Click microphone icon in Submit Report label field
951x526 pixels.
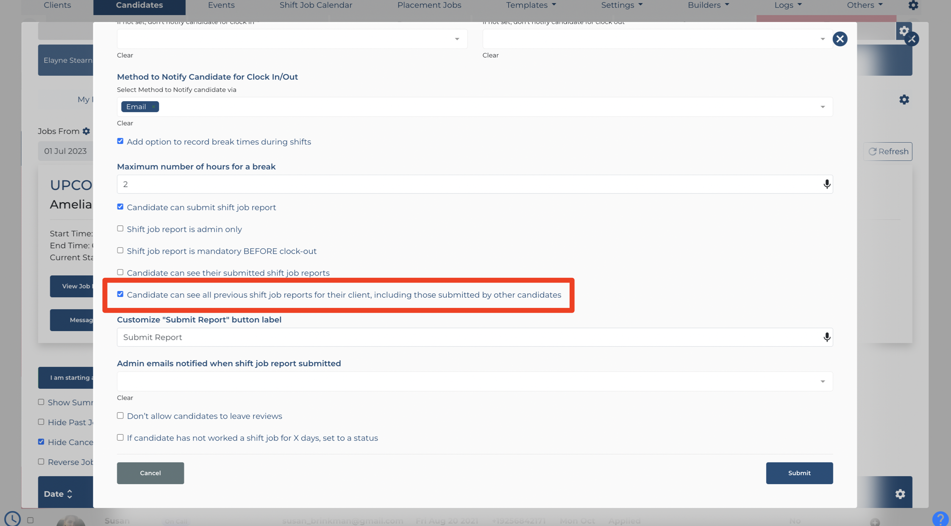click(x=826, y=337)
